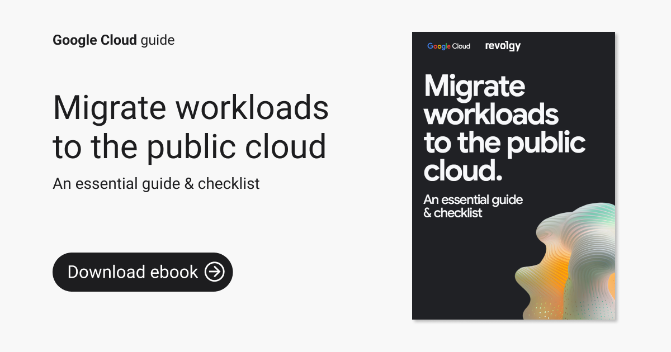Click the "to the public cloud" headline line
The height and width of the screenshot is (352, 671).
[x=189, y=146]
